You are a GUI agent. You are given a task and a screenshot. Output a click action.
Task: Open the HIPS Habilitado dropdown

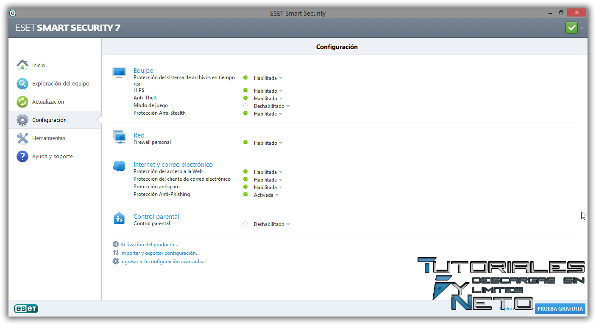click(x=268, y=91)
